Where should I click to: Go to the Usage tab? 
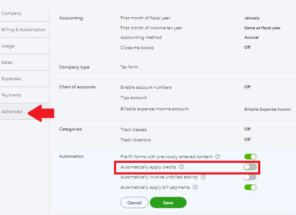click(x=8, y=46)
